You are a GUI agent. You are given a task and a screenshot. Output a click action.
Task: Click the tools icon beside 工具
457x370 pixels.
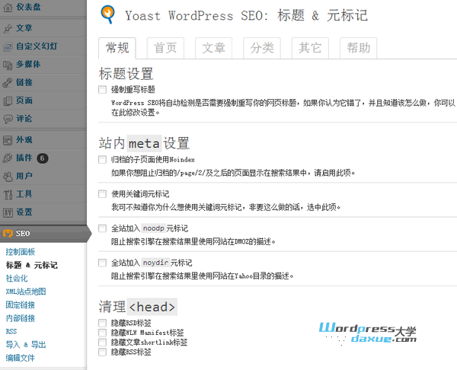click(x=8, y=195)
